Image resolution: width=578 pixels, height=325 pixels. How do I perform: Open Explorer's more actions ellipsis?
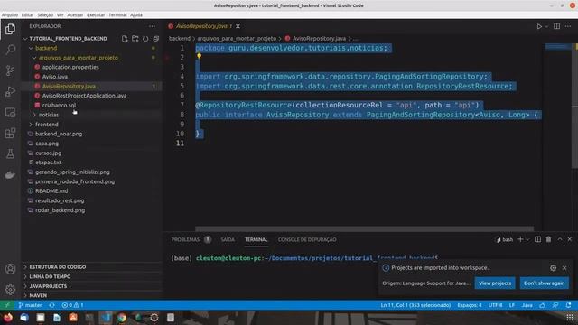[x=152, y=26]
